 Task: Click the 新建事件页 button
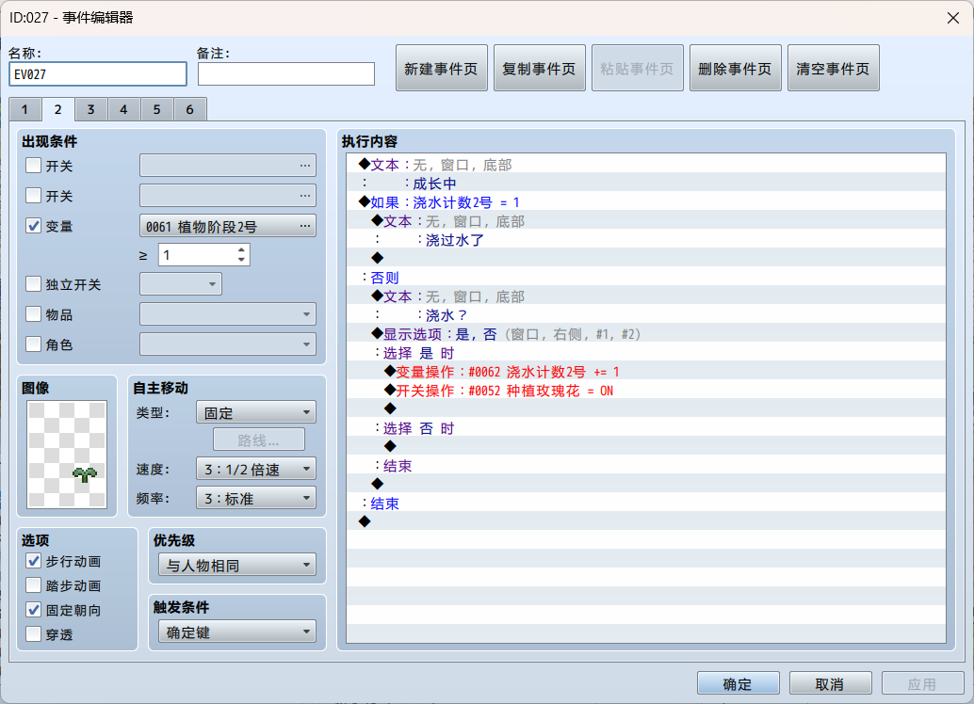pyautogui.click(x=441, y=69)
